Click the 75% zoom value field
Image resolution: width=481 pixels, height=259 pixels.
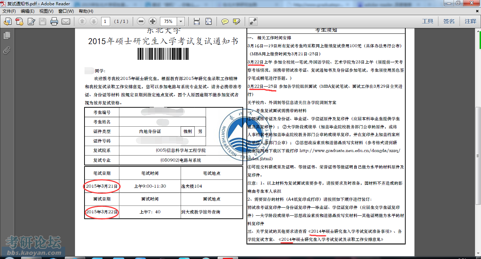(x=168, y=21)
